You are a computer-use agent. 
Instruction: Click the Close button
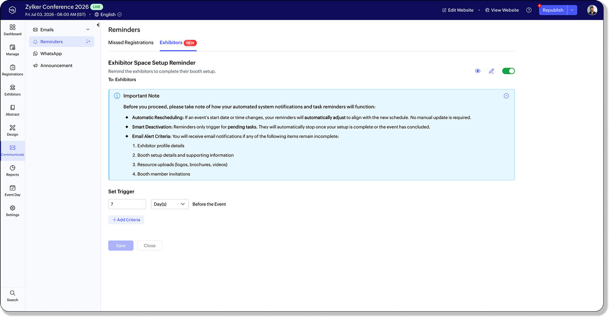(149, 246)
